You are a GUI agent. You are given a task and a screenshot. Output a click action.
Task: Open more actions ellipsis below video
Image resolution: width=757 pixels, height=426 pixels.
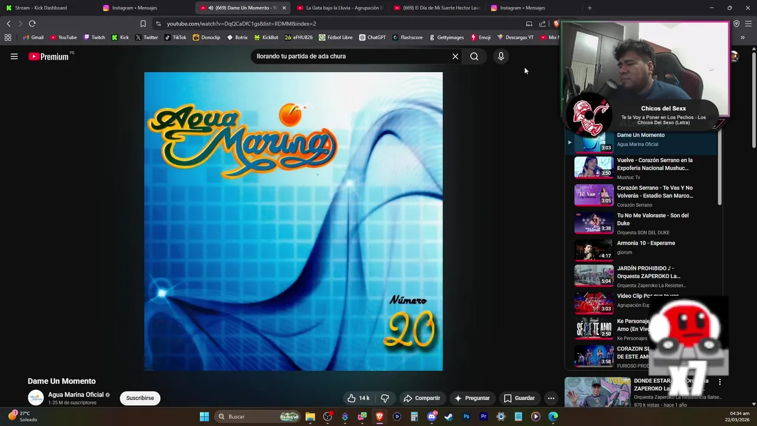point(551,398)
